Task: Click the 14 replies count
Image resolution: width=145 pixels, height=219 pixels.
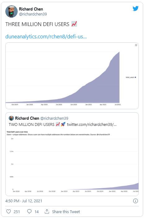Action: 37,212
